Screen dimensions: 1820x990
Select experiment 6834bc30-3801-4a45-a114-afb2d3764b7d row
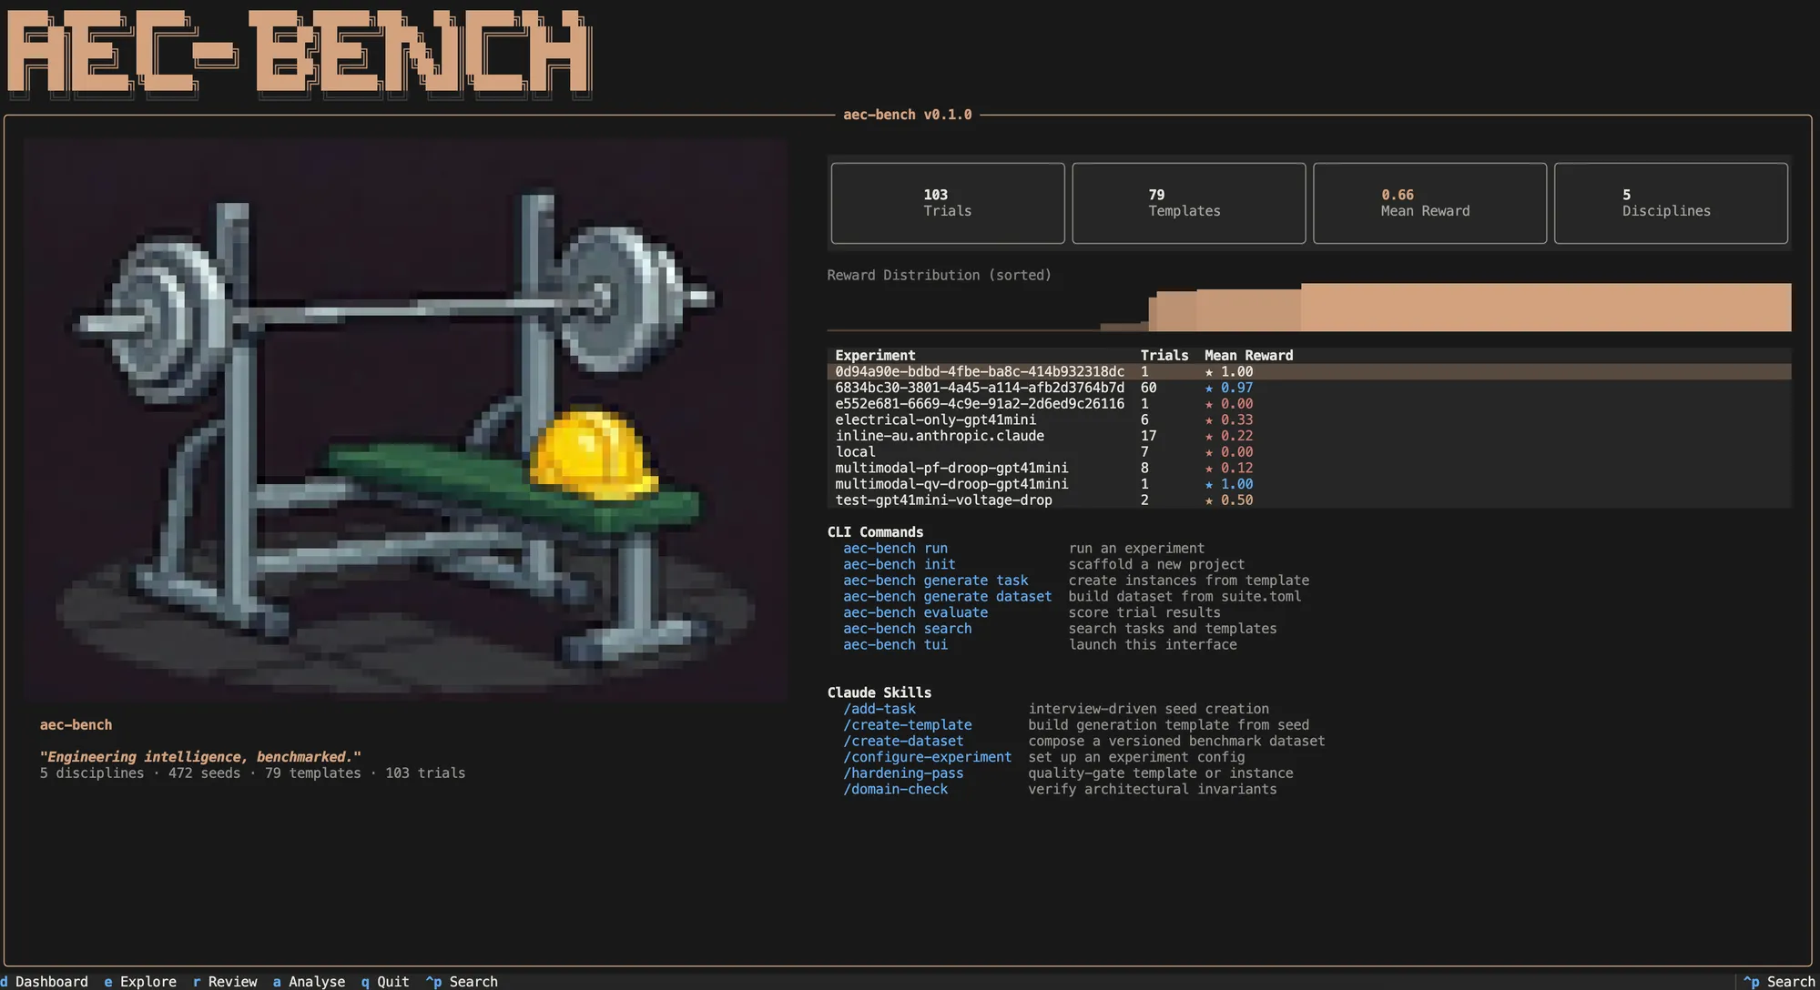point(1308,388)
